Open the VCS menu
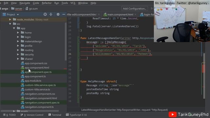This screenshot has width=210, height=118. [x=73, y=3]
